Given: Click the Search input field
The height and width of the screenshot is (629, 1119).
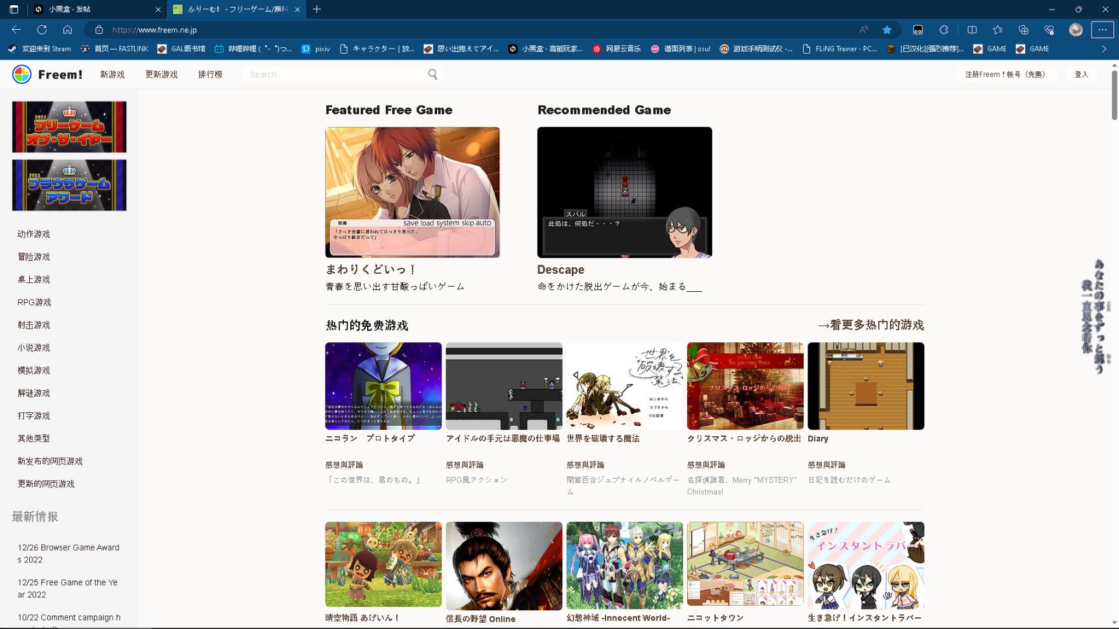Looking at the screenshot, I should click(x=333, y=74).
